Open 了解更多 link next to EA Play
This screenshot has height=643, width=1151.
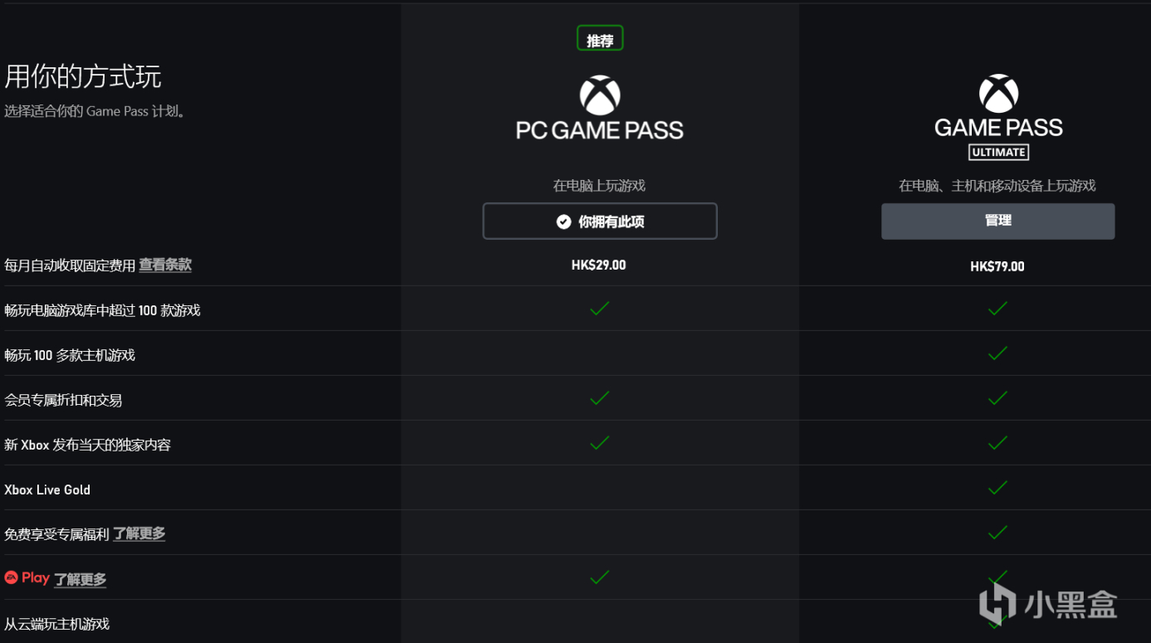(80, 579)
